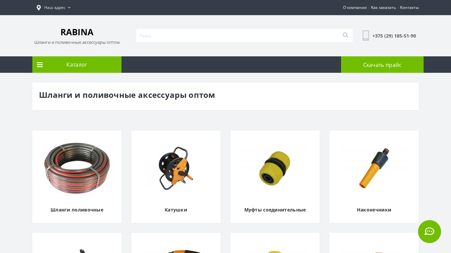Open the О компании page
This screenshot has width=451, height=253.
355,8
